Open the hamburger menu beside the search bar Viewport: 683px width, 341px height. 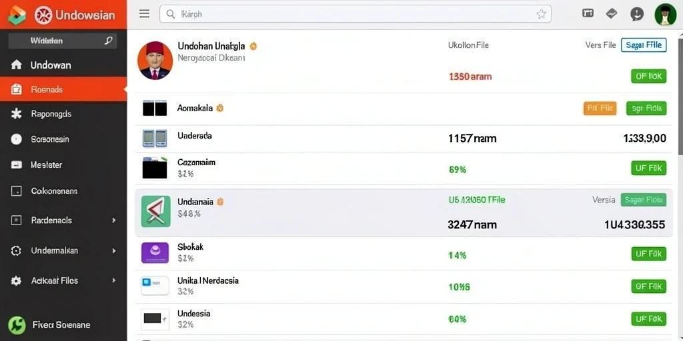click(144, 14)
